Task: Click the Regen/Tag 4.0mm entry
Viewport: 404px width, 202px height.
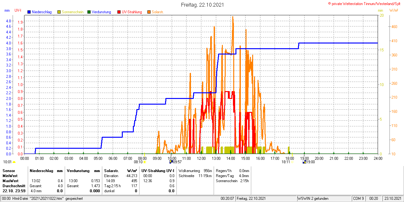Action: 233,176
